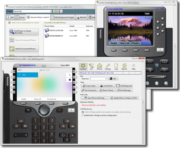The height and width of the screenshot is (148, 180).
Task: Click Update Phone Config in CUCM button
Action: coord(124,98)
